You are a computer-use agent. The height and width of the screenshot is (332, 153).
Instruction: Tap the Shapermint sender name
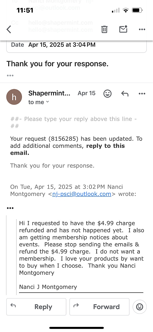(49, 93)
